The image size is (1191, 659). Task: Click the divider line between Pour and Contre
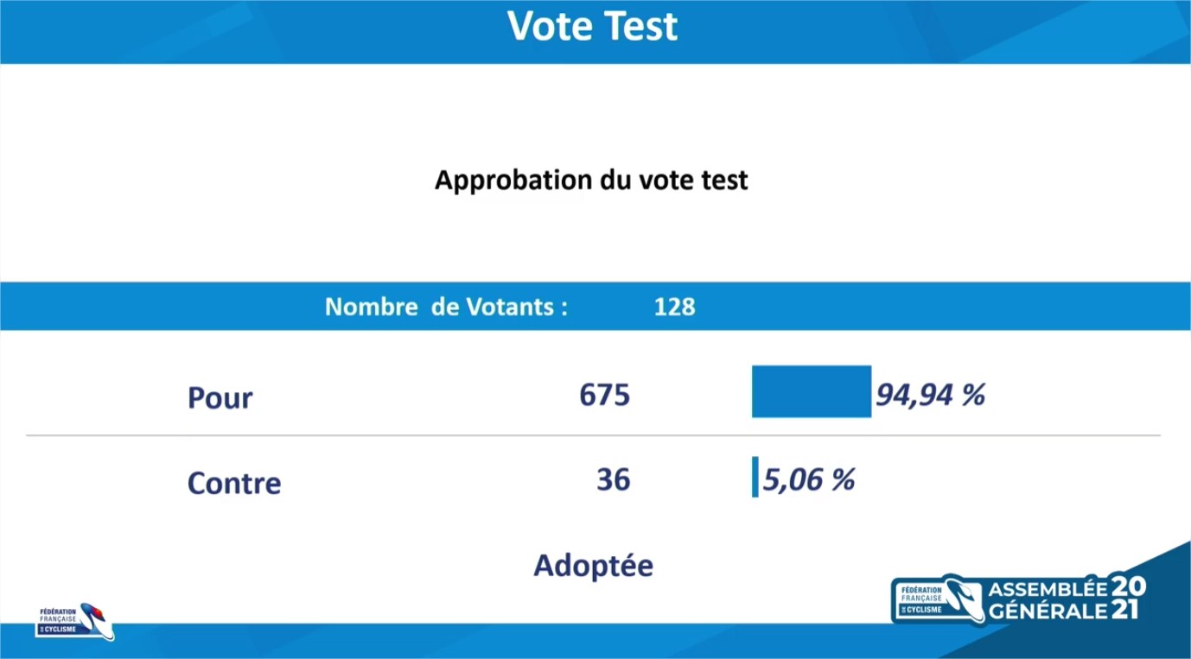pyautogui.click(x=593, y=436)
